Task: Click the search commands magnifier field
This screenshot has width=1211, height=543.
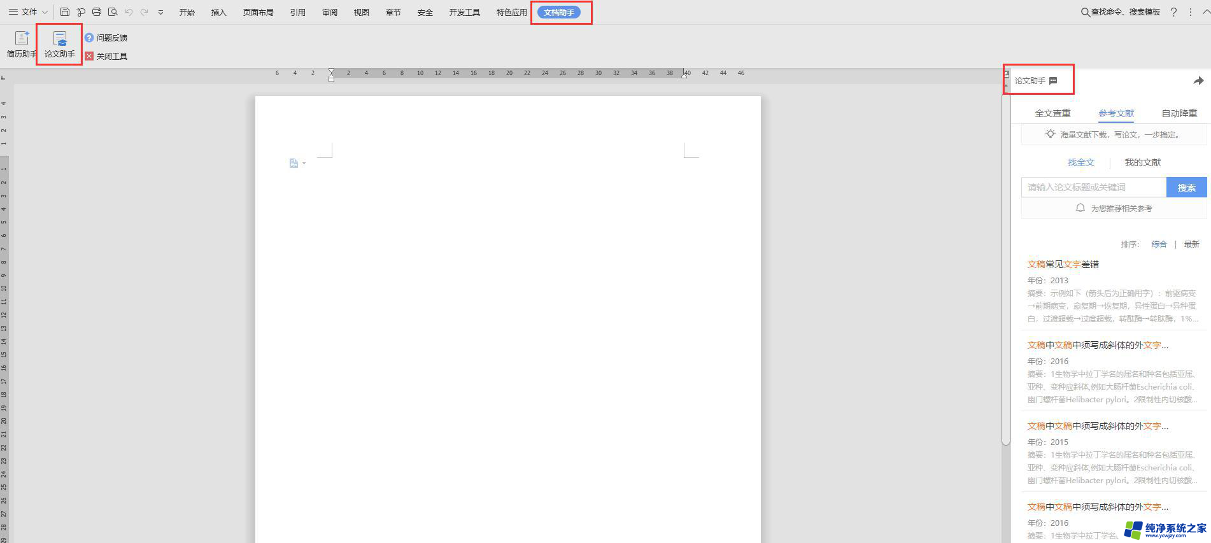Action: coord(1121,12)
